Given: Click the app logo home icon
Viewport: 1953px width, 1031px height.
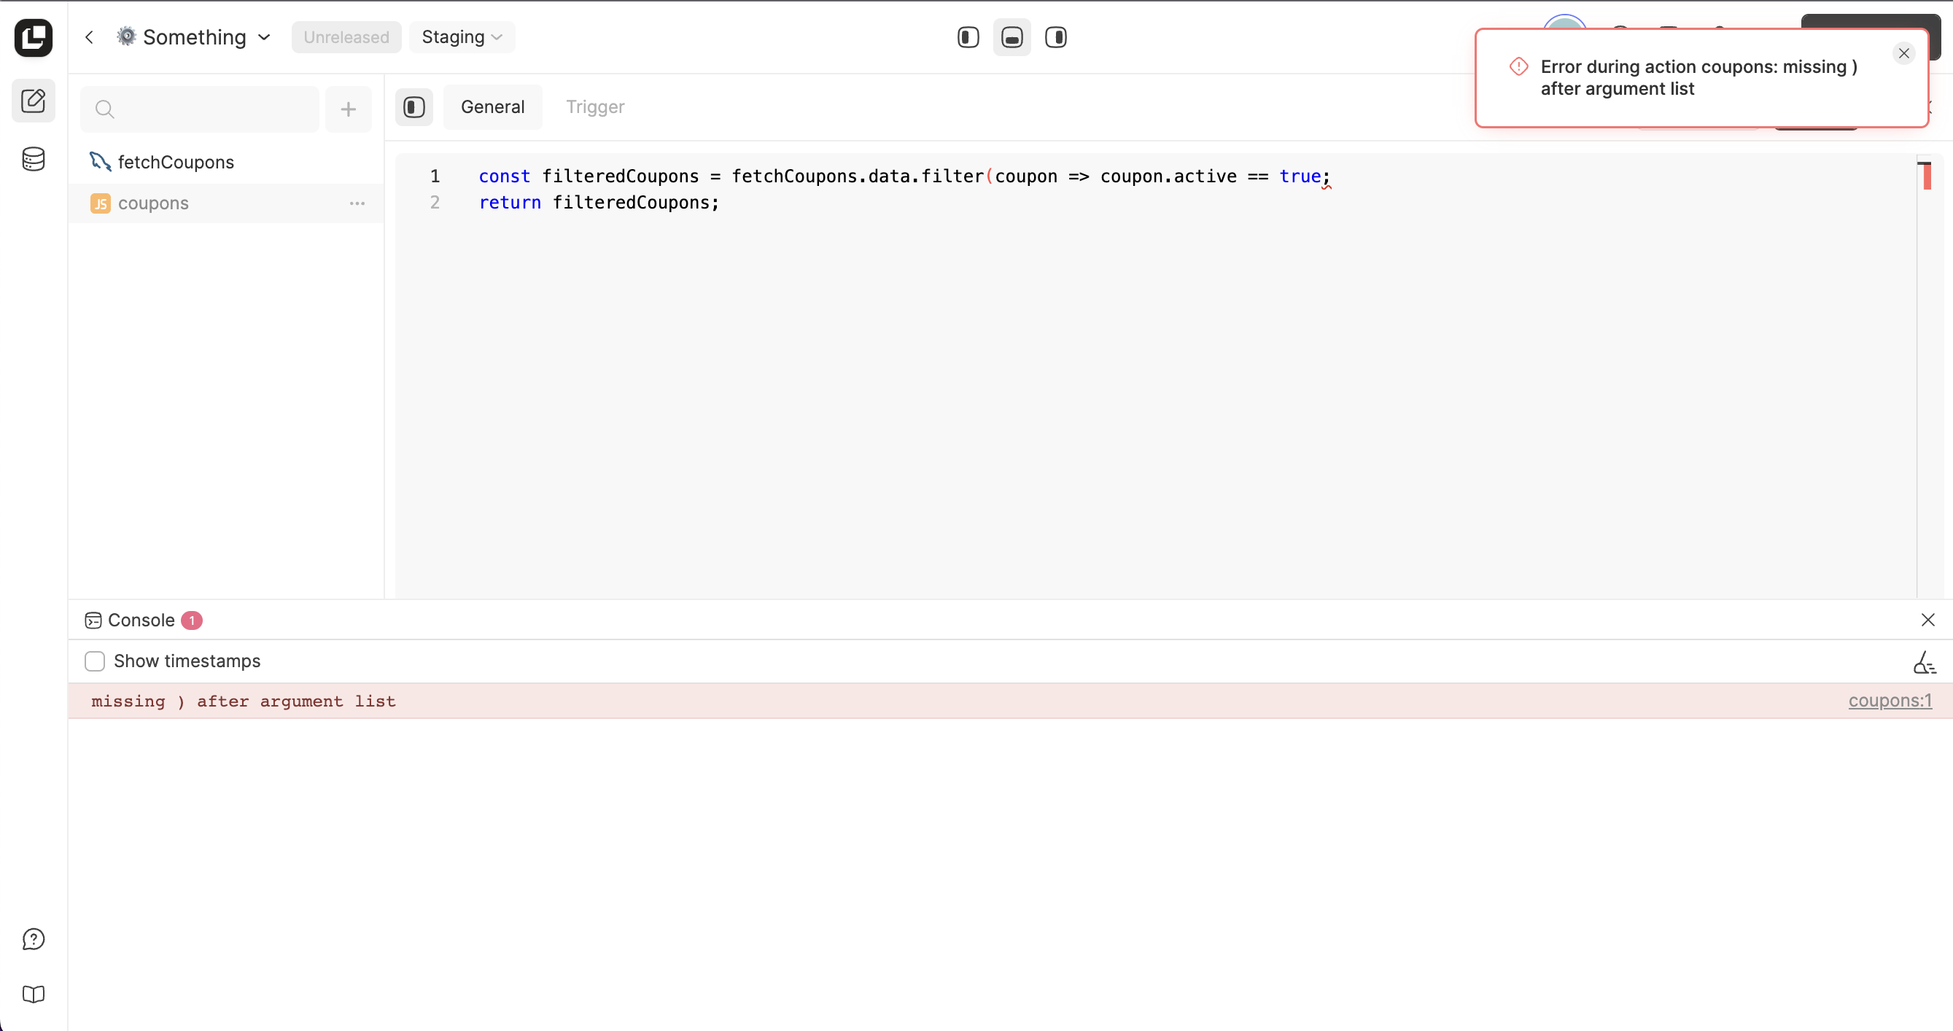Looking at the screenshot, I should click(34, 37).
